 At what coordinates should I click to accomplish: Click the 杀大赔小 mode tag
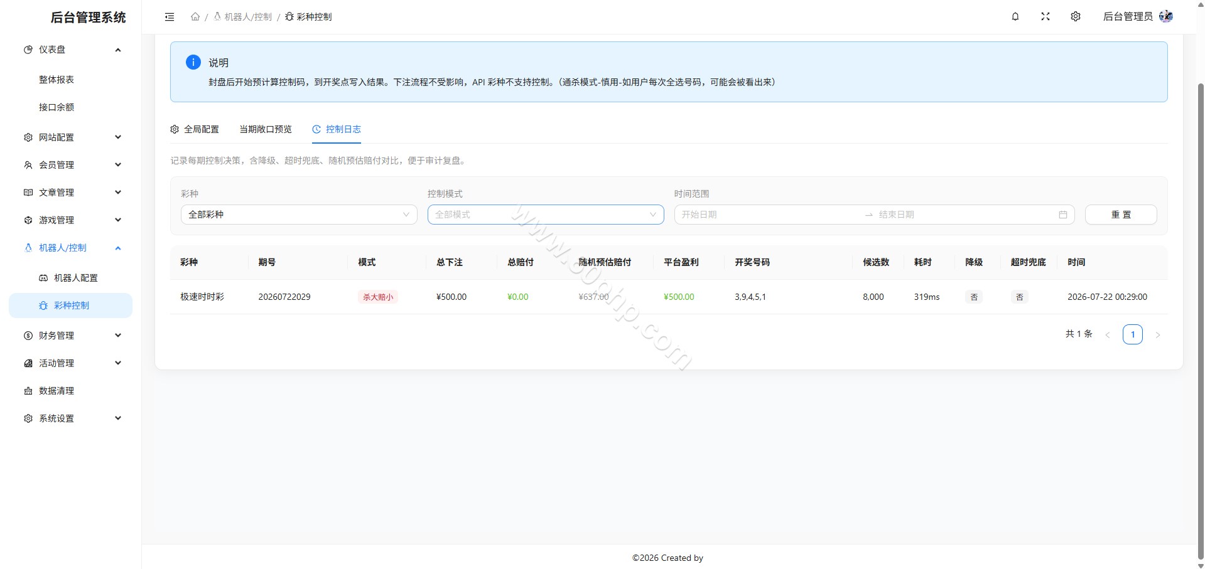tap(378, 297)
